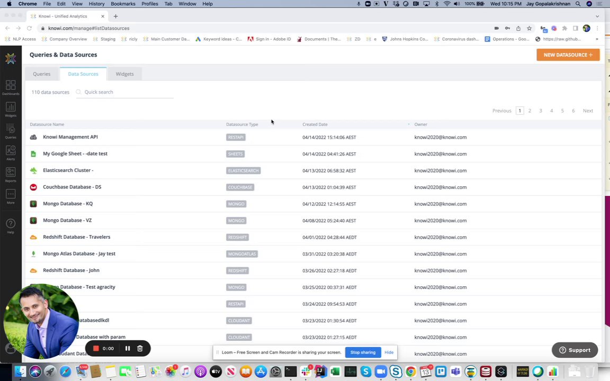The width and height of the screenshot is (610, 381).
Task: Open the Staging bookmark
Action: pos(104,39)
